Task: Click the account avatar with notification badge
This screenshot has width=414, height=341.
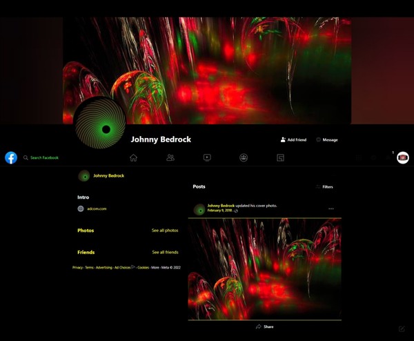Action: (x=403, y=157)
